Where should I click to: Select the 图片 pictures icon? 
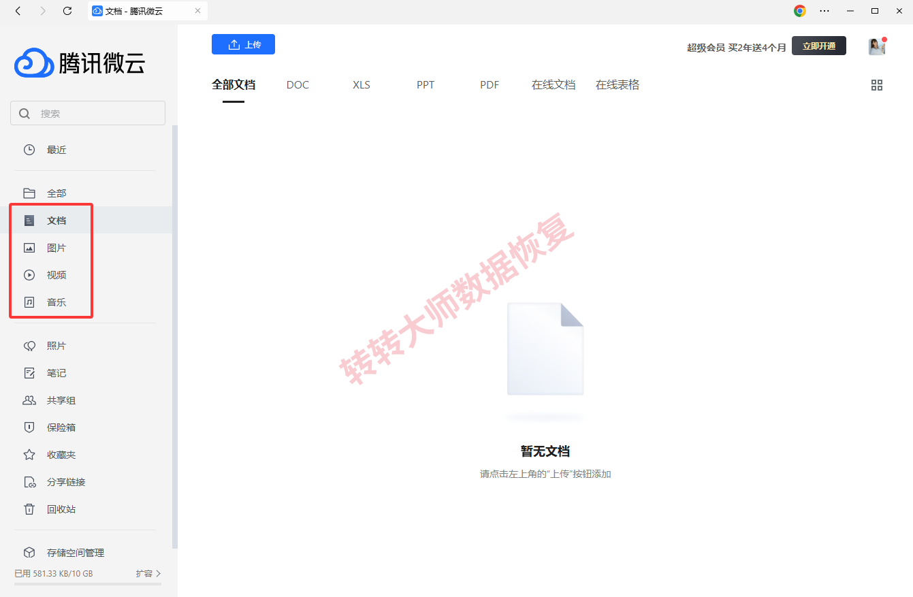29,248
